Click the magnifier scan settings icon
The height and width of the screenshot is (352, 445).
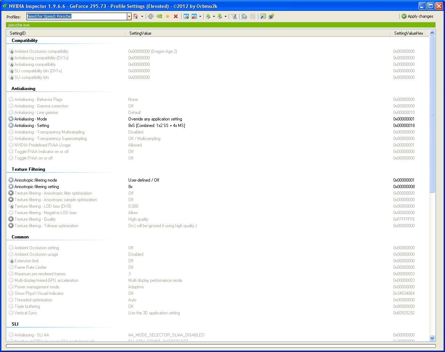point(244,16)
